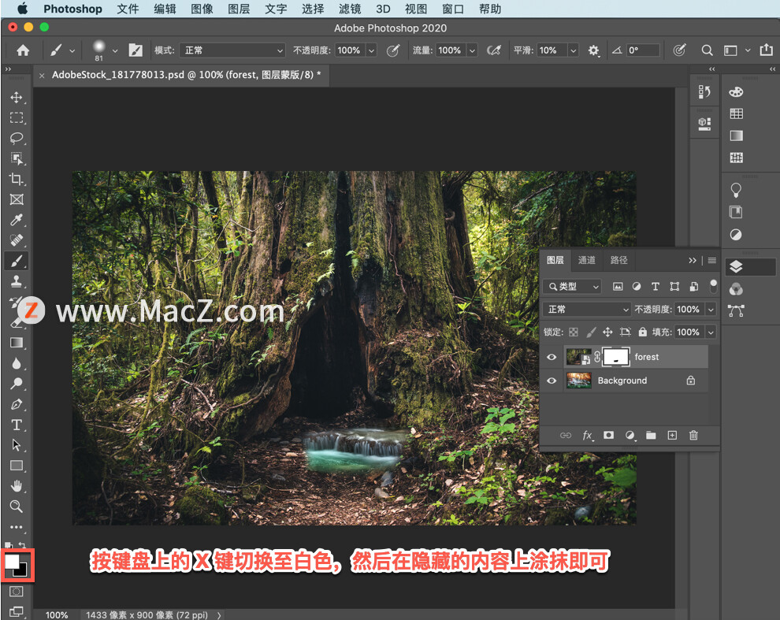
Task: Hide the Background layer
Action: click(x=552, y=381)
